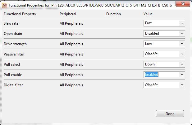192x125 pixels.
Task: Click the Function column header
Action: click(x=113, y=14)
